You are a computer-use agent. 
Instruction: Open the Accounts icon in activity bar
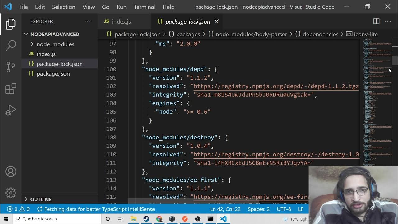click(11, 172)
